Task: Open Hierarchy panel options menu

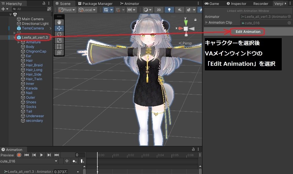Action: click(49, 3)
